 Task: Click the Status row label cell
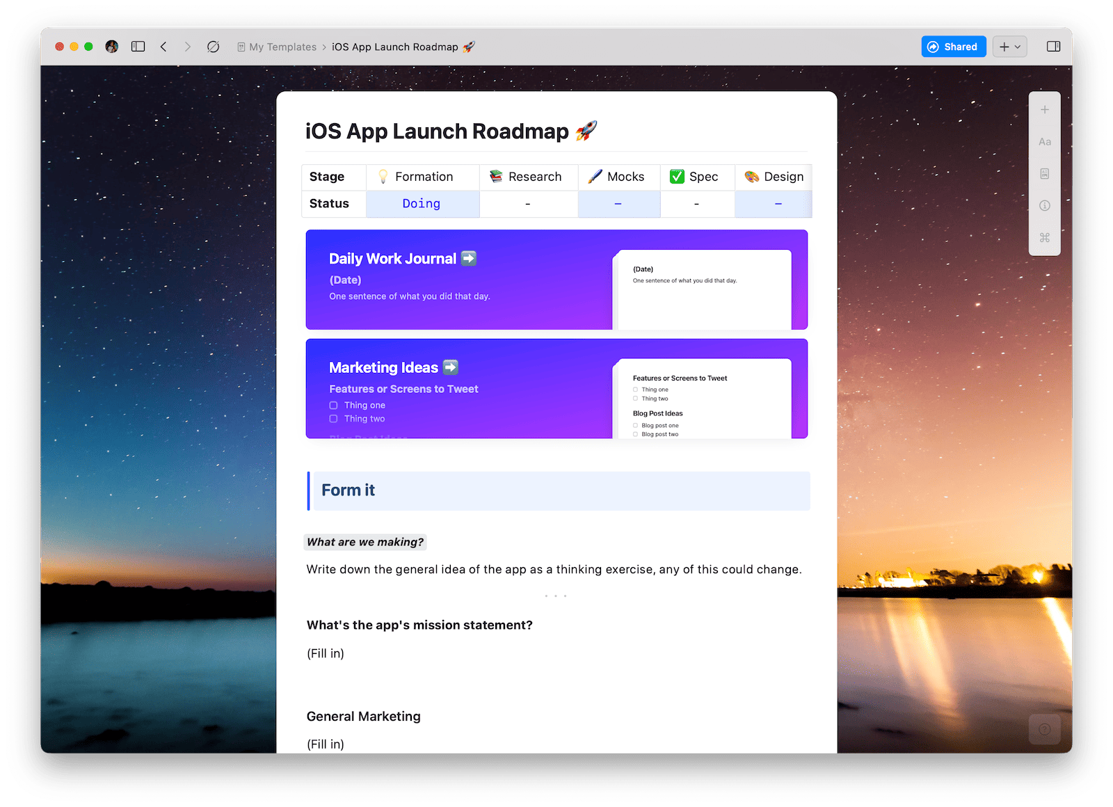pyautogui.click(x=334, y=204)
